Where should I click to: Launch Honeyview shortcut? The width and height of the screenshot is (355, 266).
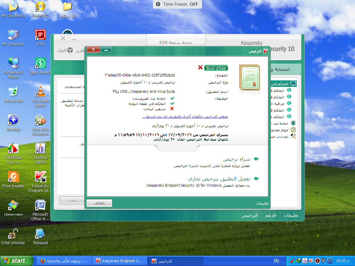click(x=13, y=208)
